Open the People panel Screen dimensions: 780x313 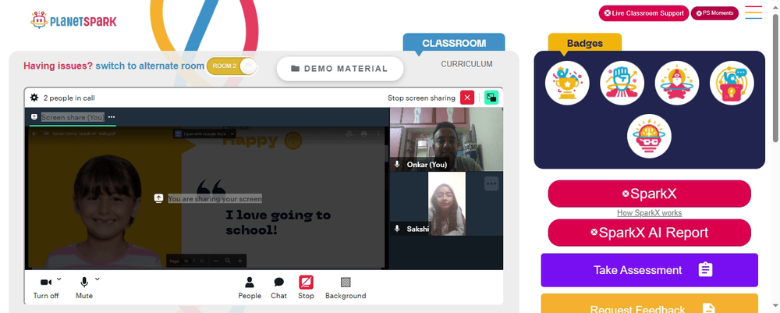point(250,288)
